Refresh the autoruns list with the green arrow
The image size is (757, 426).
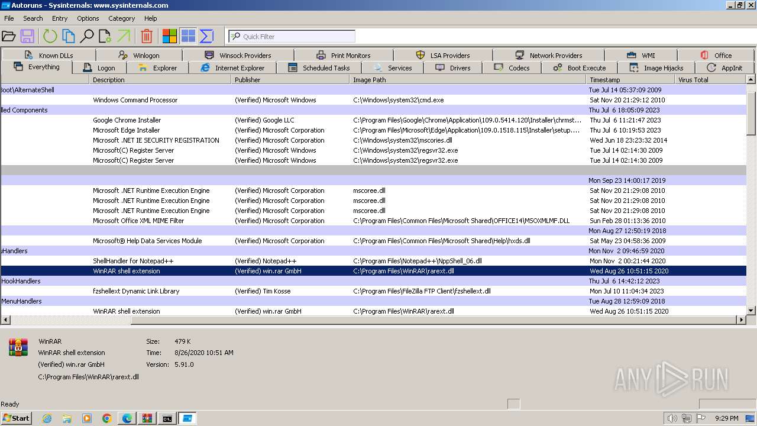(x=50, y=36)
